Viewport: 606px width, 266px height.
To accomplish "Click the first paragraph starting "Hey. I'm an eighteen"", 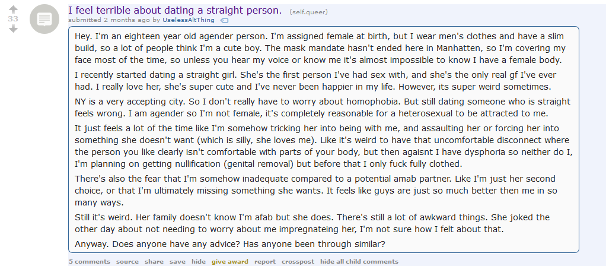I will [x=320, y=48].
